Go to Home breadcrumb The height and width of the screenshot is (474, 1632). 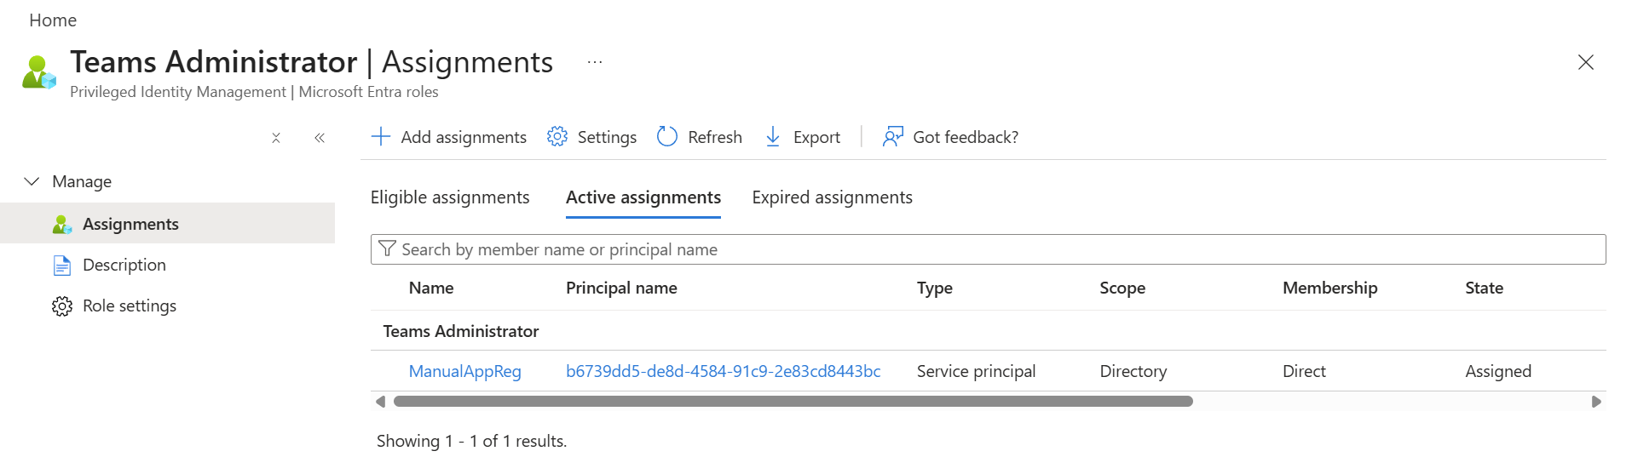click(53, 20)
